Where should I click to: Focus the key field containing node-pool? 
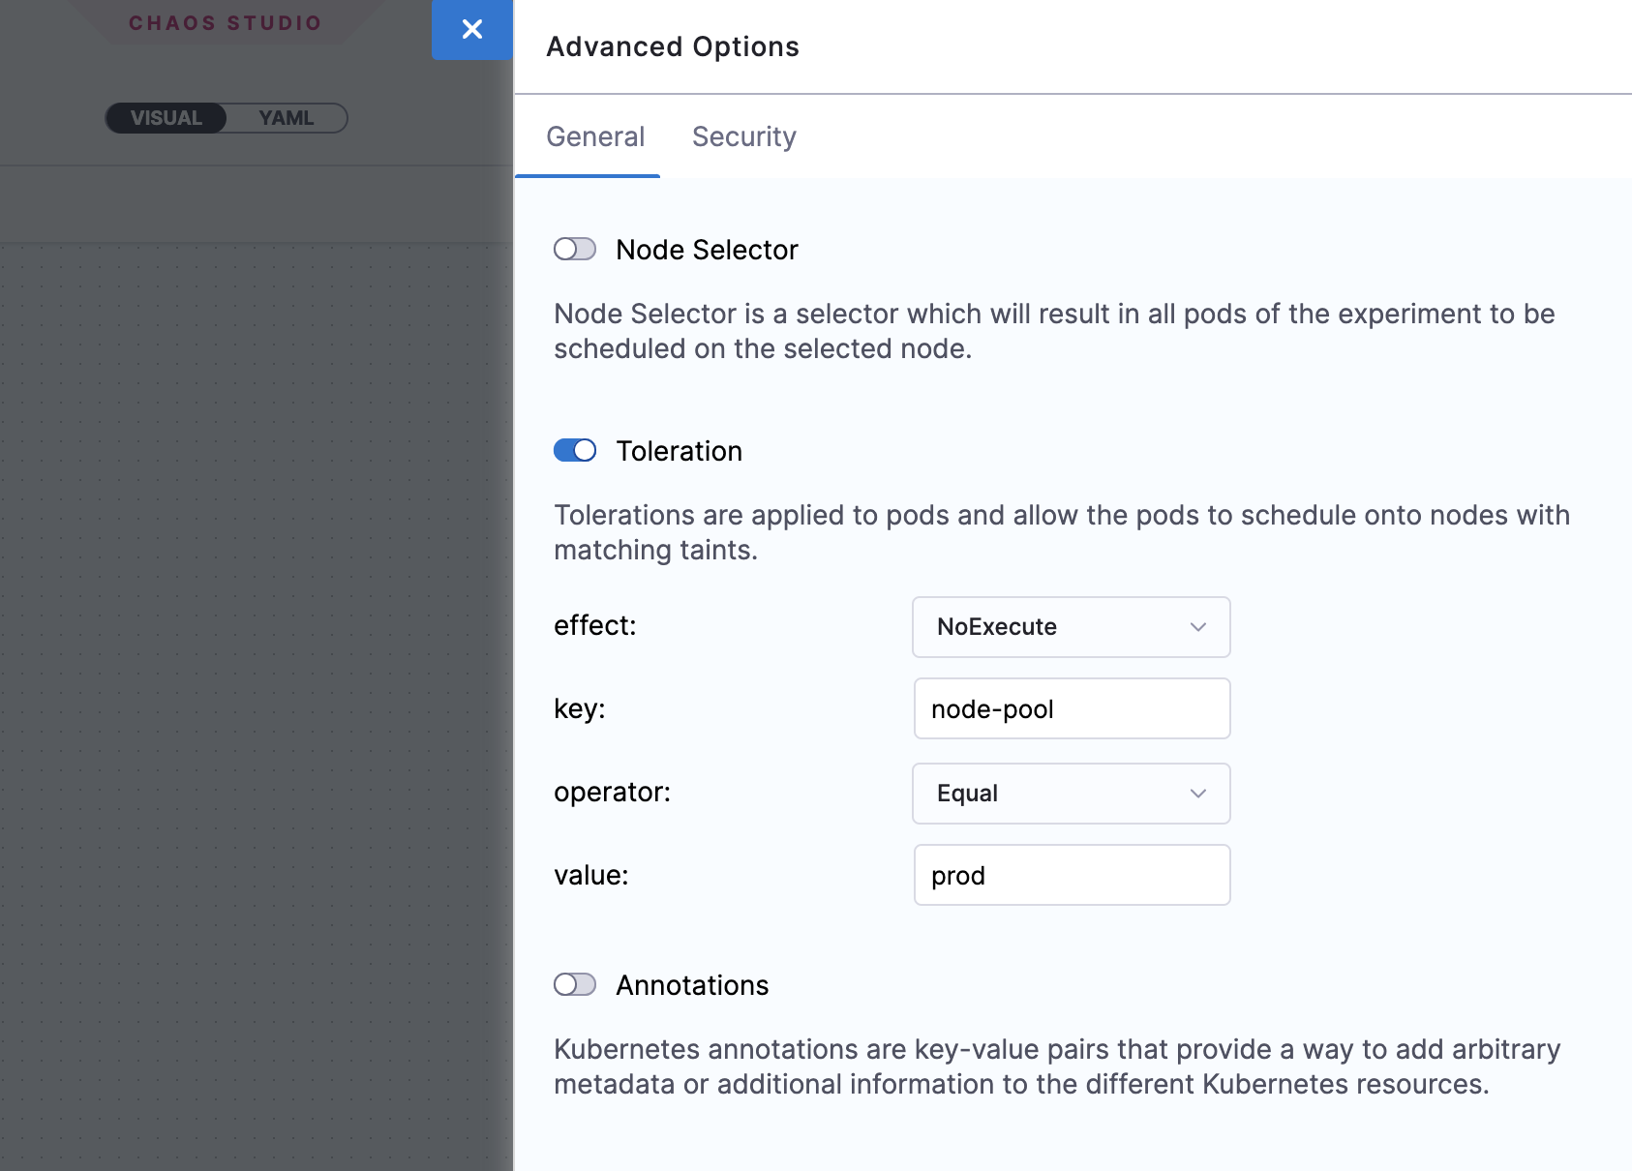[1072, 709]
